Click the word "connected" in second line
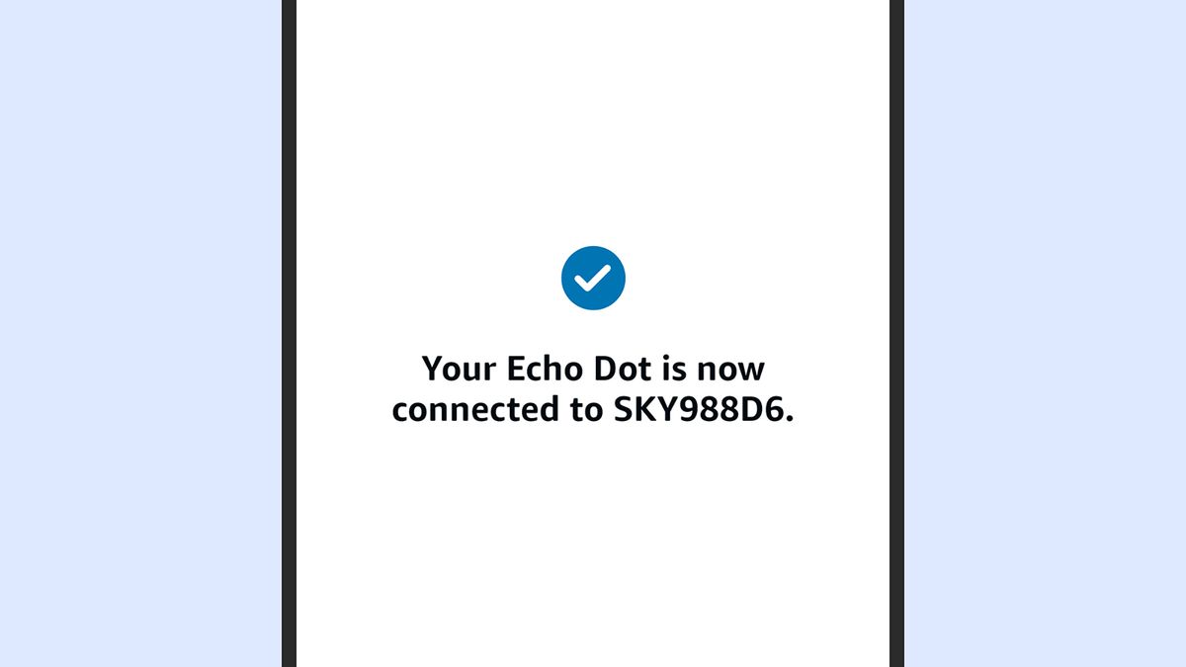This screenshot has height=667, width=1186. (470, 409)
